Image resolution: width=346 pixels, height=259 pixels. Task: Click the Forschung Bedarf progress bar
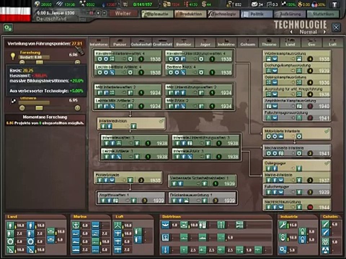(35, 57)
